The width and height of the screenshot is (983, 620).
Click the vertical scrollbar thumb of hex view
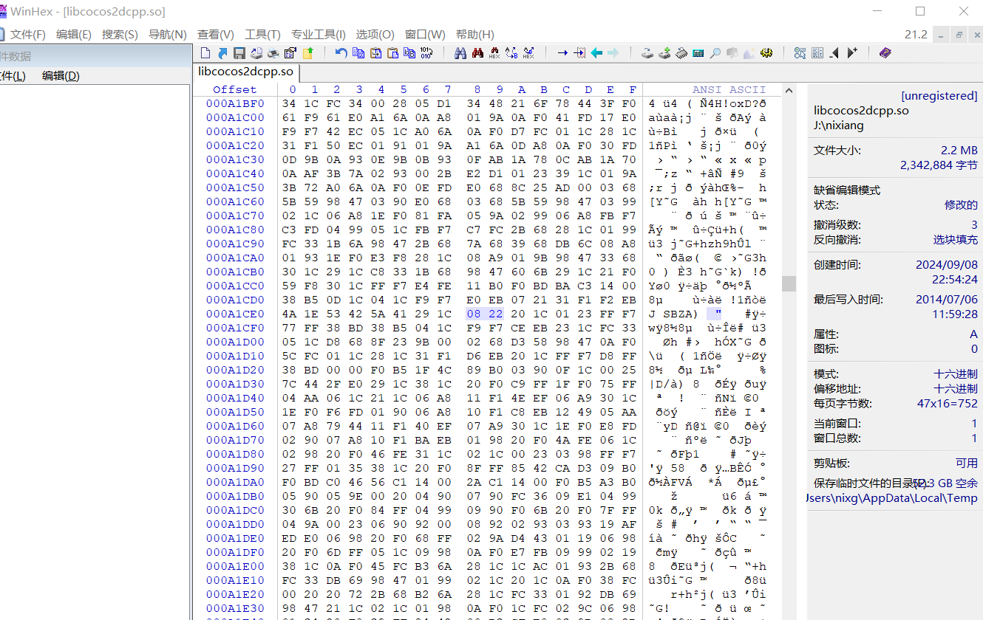click(789, 283)
